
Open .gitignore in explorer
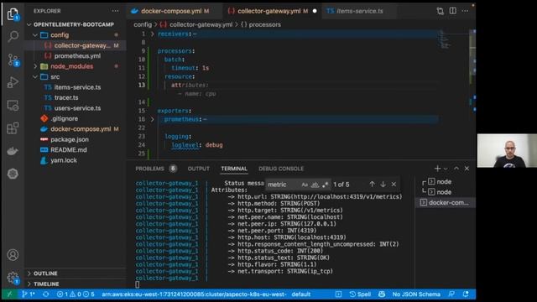[x=65, y=118]
